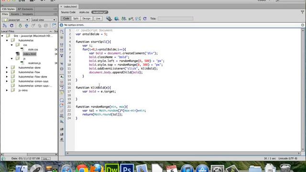Click Refresh design view icon beside Title

[x=144, y=19]
